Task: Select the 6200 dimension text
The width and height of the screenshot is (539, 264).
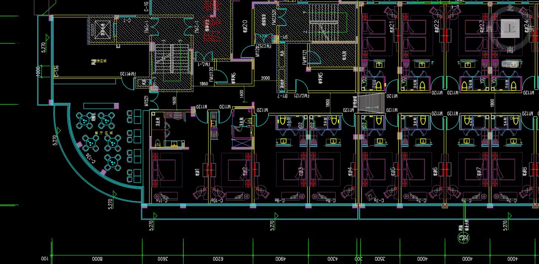Action: (x=218, y=259)
